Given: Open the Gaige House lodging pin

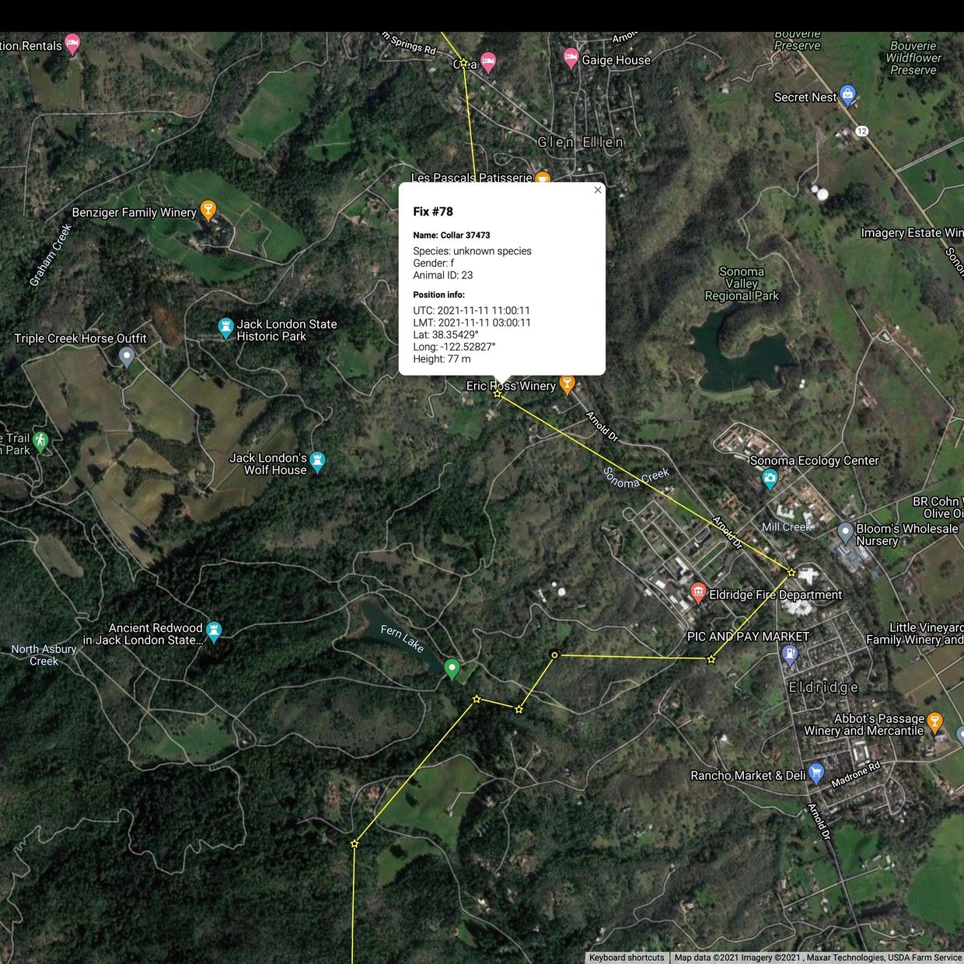Looking at the screenshot, I should click(x=571, y=58).
